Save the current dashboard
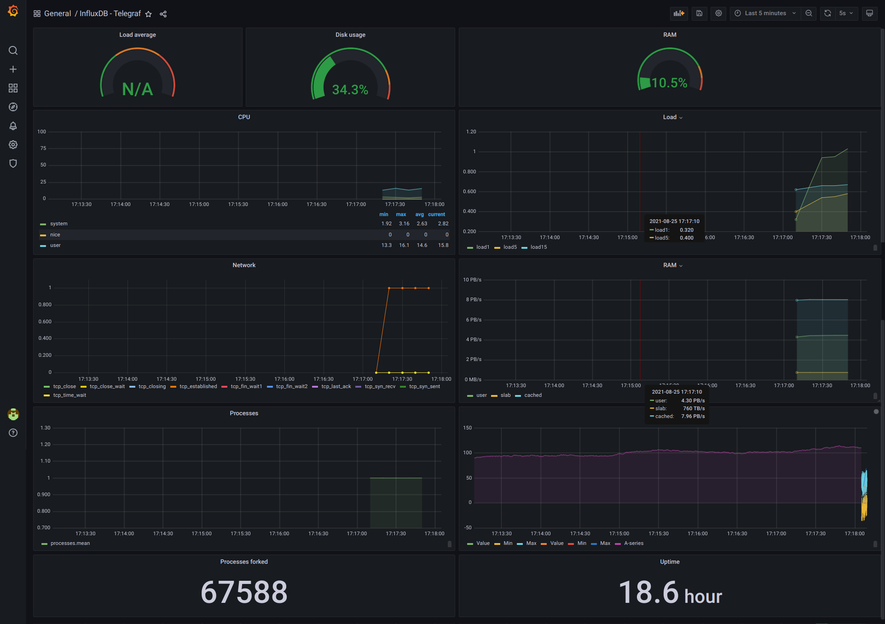The width and height of the screenshot is (885, 624). pyautogui.click(x=699, y=13)
